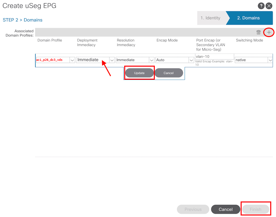Screen dimensions: 276x217
Task: Click the Switching Mode column header
Action: click(249, 40)
